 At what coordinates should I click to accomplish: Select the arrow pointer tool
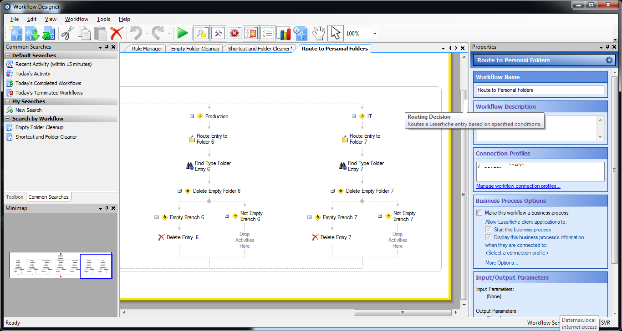coord(335,33)
